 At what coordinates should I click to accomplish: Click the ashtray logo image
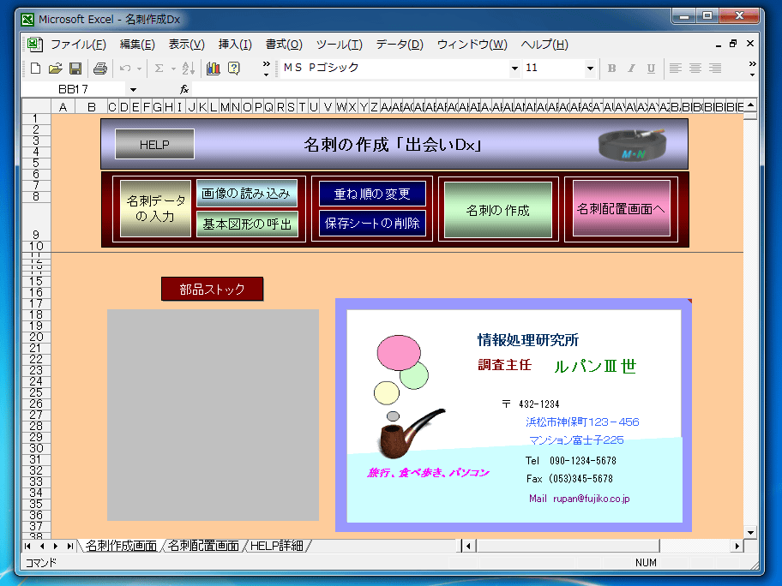(x=632, y=145)
